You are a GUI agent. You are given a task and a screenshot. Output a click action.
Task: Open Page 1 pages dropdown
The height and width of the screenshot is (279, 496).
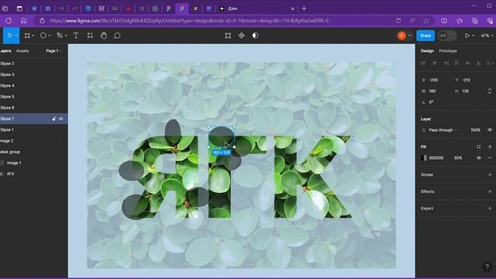[53, 51]
